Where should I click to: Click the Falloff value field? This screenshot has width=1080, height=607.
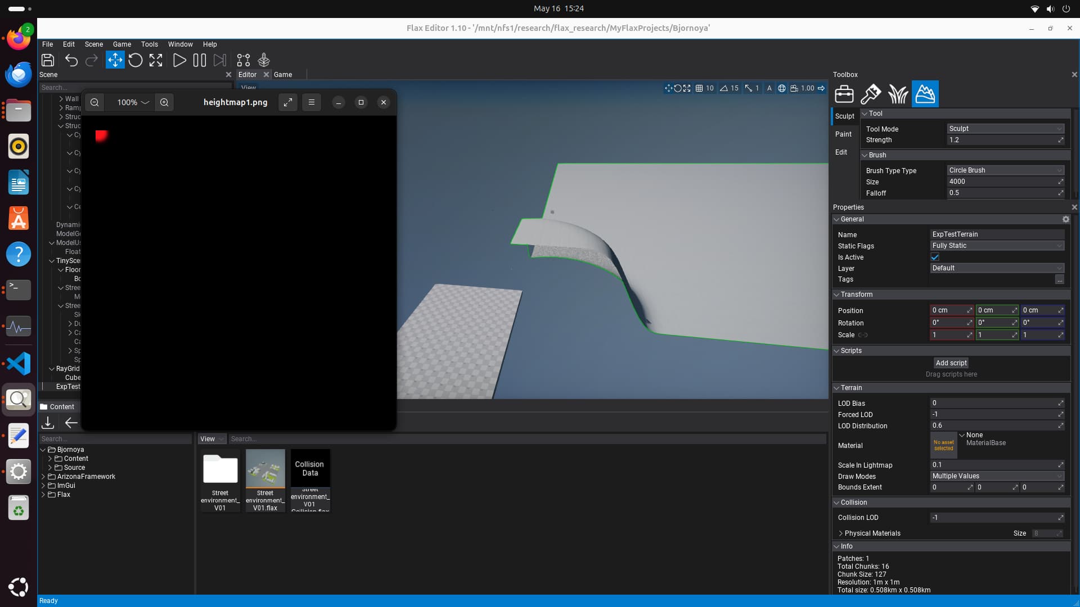tap(1006, 193)
